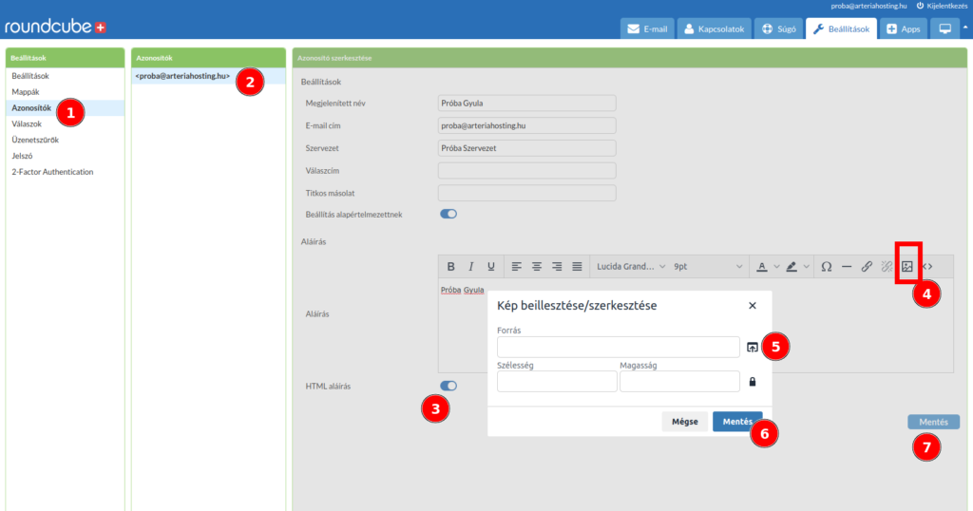Viewport: 973px width, 511px height.
Task: Switch to the E-mail tab
Action: [x=647, y=29]
